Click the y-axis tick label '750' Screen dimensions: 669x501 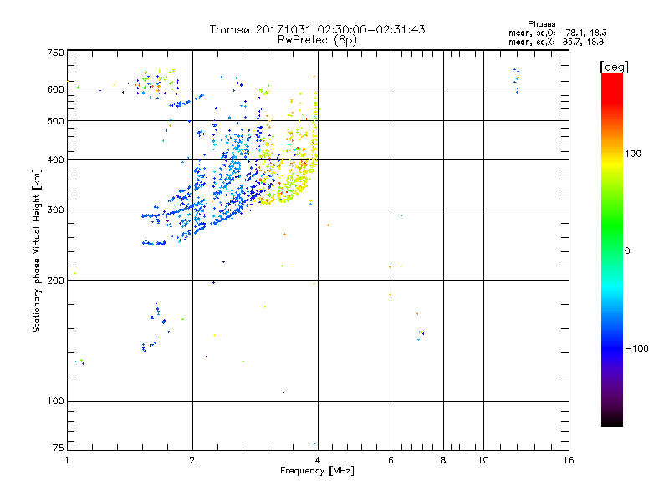point(55,53)
